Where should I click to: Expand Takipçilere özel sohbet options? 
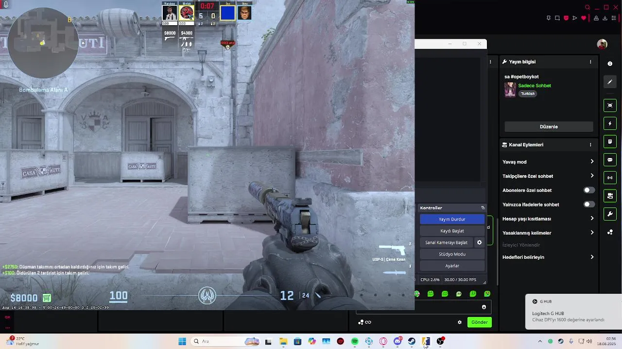548,176
